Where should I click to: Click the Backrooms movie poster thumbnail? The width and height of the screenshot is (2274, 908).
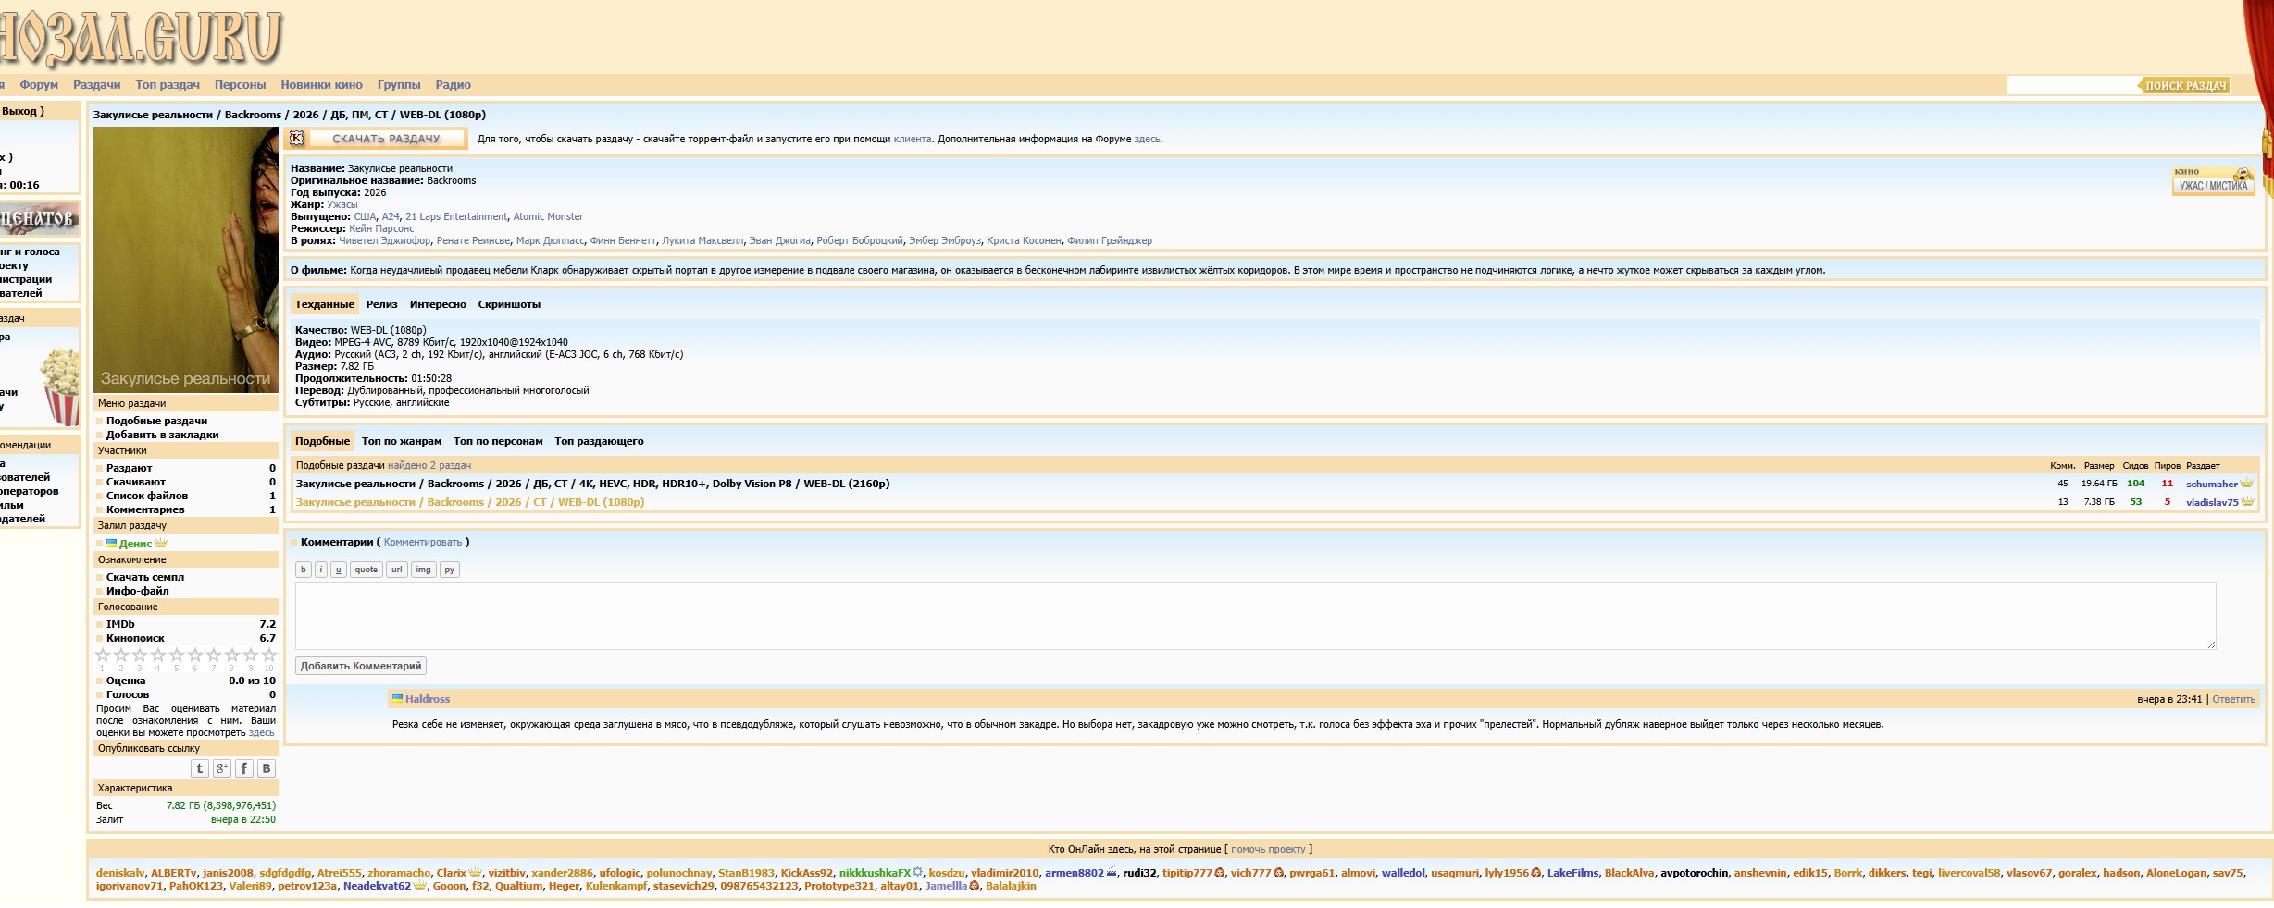click(186, 260)
